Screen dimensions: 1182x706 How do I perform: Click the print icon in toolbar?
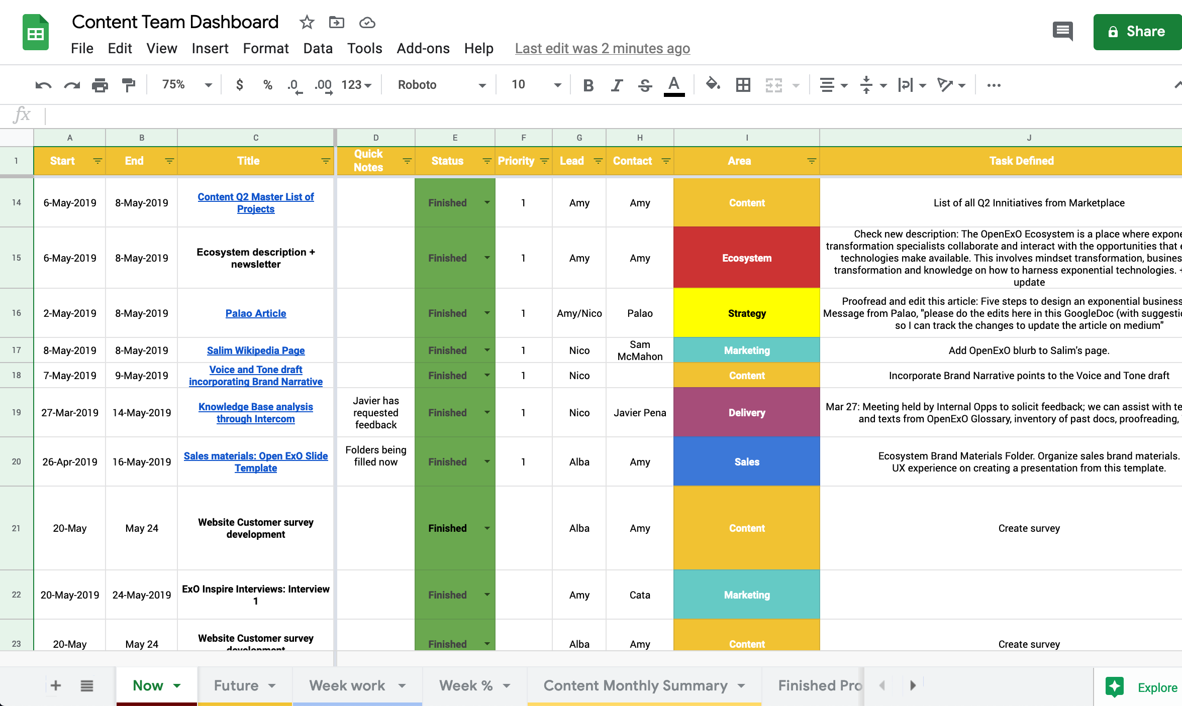pyautogui.click(x=100, y=85)
